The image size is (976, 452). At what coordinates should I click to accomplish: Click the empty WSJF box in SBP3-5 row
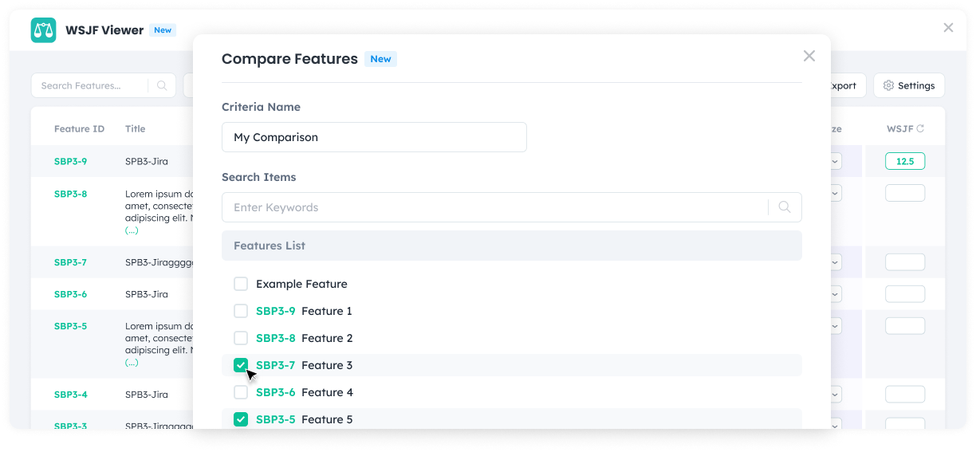(905, 326)
